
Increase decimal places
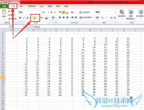[111, 18]
